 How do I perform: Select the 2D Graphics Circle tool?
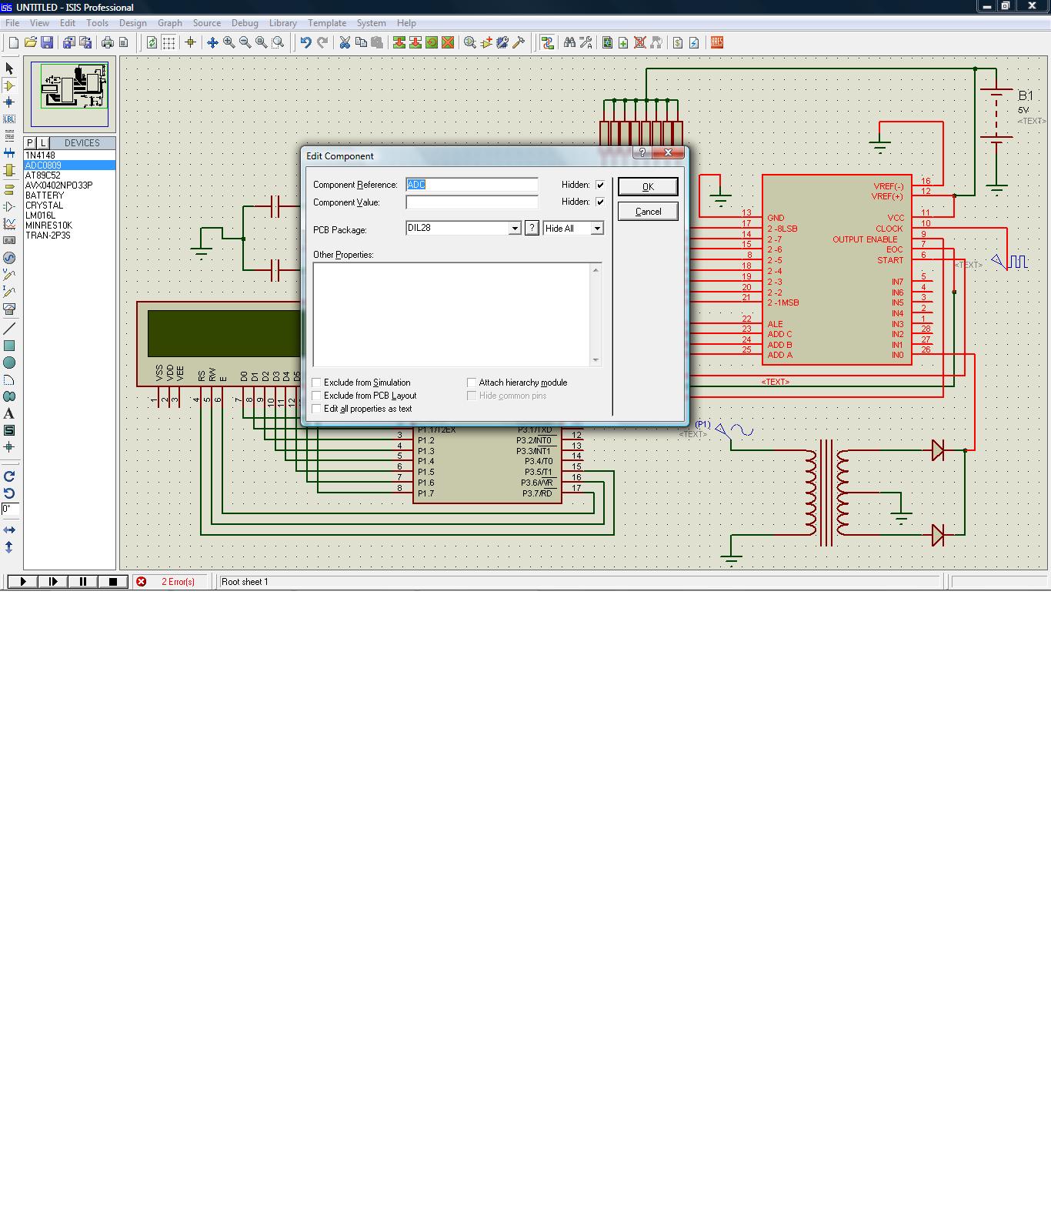coord(9,363)
